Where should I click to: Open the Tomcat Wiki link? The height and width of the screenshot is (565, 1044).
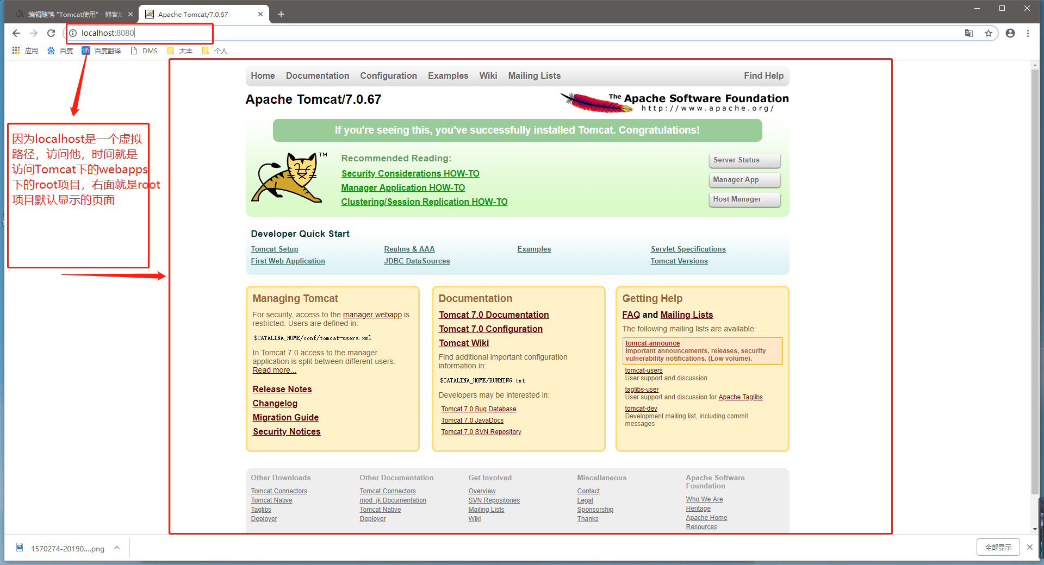pos(464,343)
